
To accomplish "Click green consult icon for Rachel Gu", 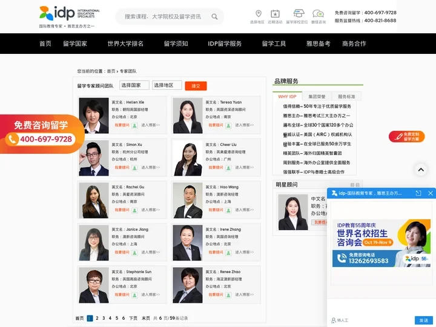I will [134, 211].
